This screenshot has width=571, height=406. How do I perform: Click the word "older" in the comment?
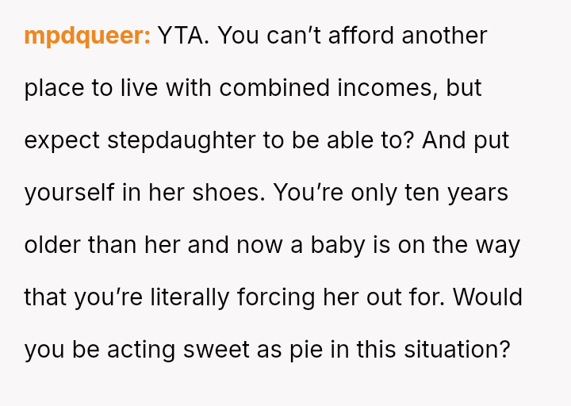pos(52,245)
